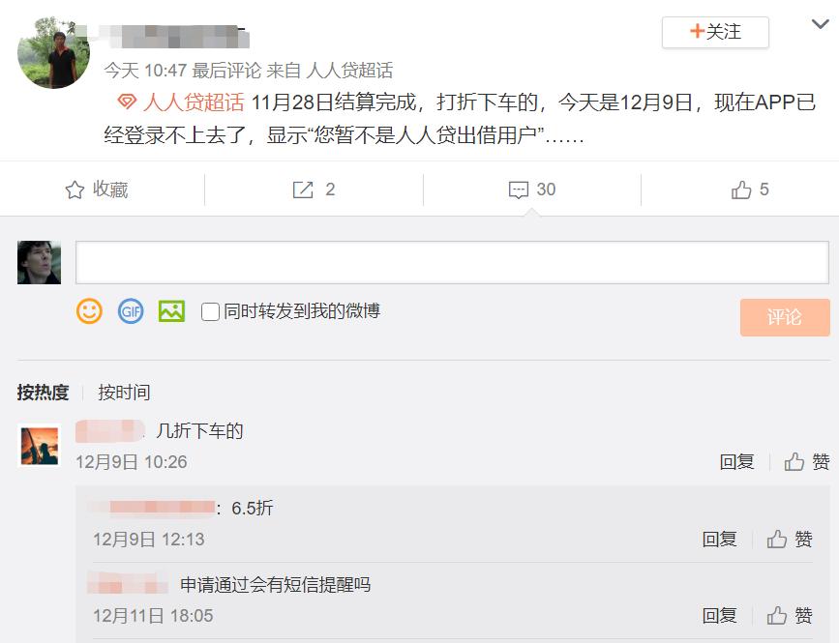Click 回复 on the 几折下车的 comment
The width and height of the screenshot is (839, 643).
738,462
